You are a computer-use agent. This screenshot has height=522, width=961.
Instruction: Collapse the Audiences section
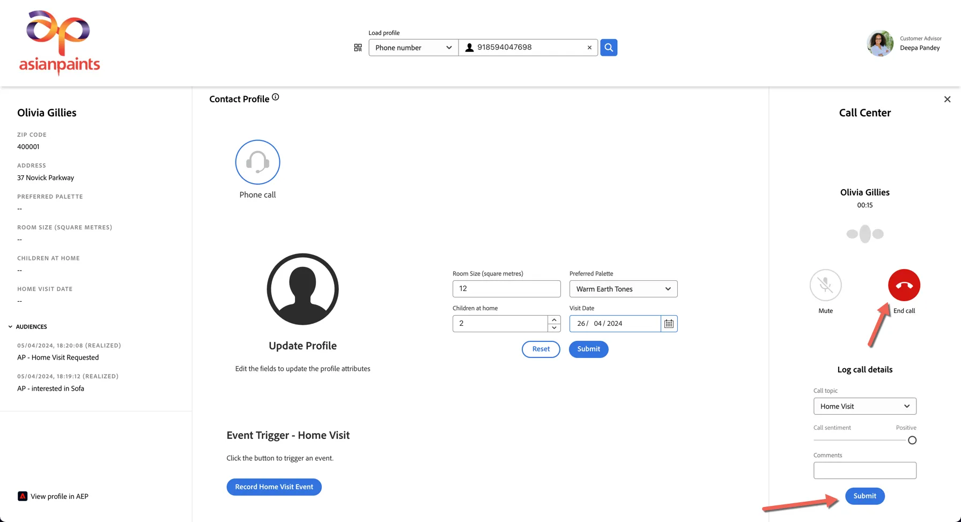(10, 327)
